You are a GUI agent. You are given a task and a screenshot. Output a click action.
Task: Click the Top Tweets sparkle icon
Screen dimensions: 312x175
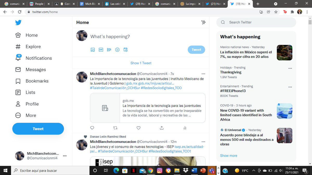[x=204, y=22]
